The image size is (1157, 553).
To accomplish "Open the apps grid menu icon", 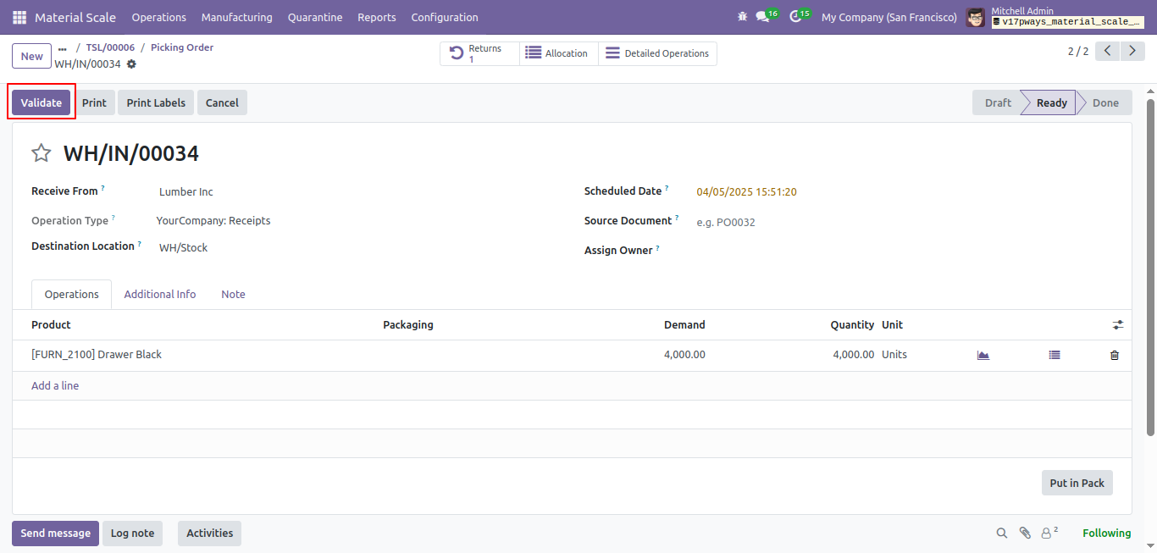I will pos(19,17).
